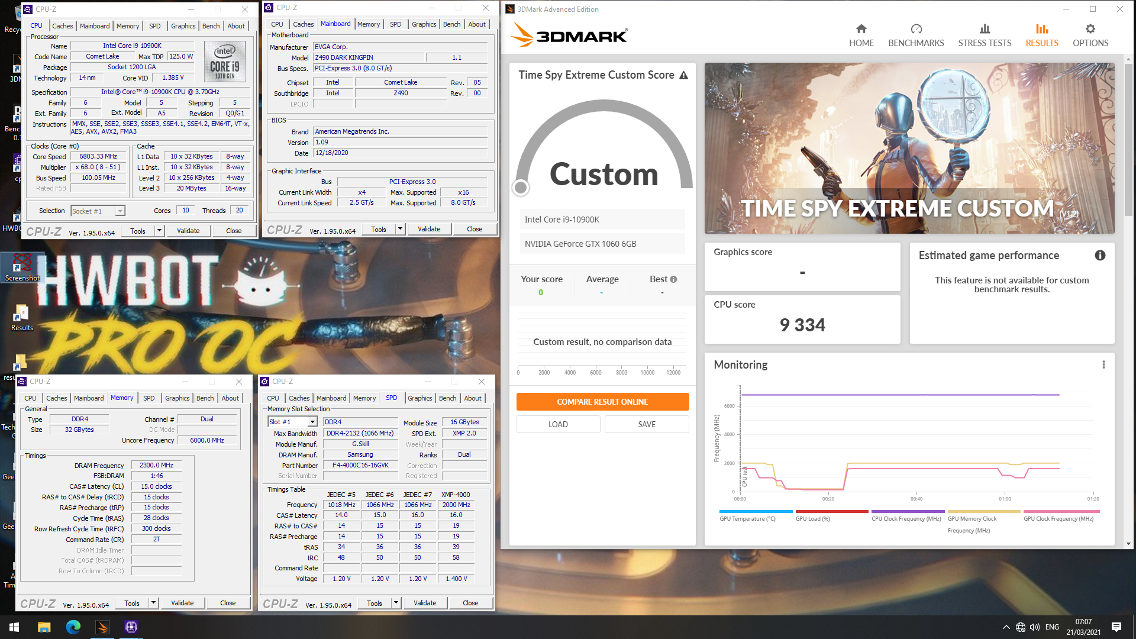Click the Core Speed value 6803.33 MHz

pyautogui.click(x=98, y=156)
